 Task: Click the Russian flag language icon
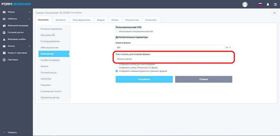click(x=260, y=4)
